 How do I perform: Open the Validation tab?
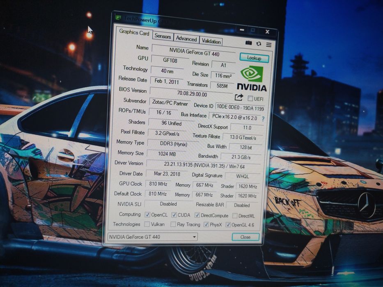click(x=211, y=41)
